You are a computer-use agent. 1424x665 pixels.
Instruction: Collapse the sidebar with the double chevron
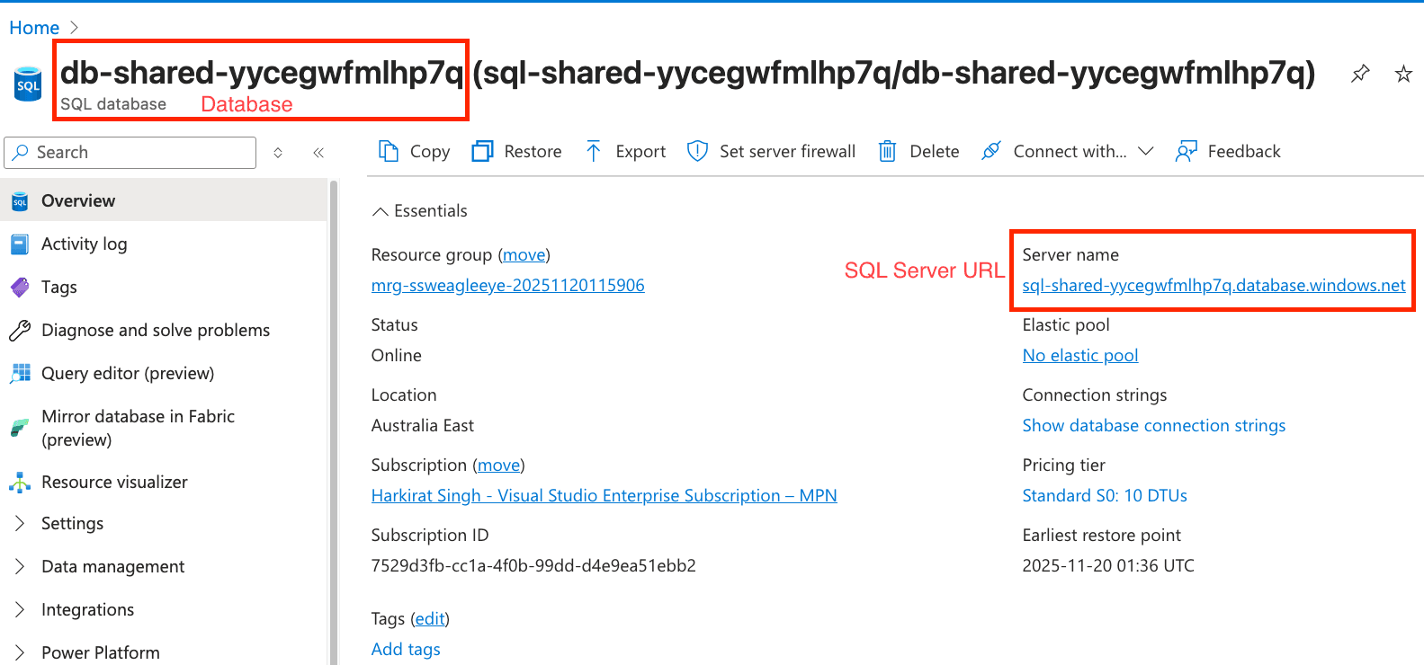coord(318,152)
